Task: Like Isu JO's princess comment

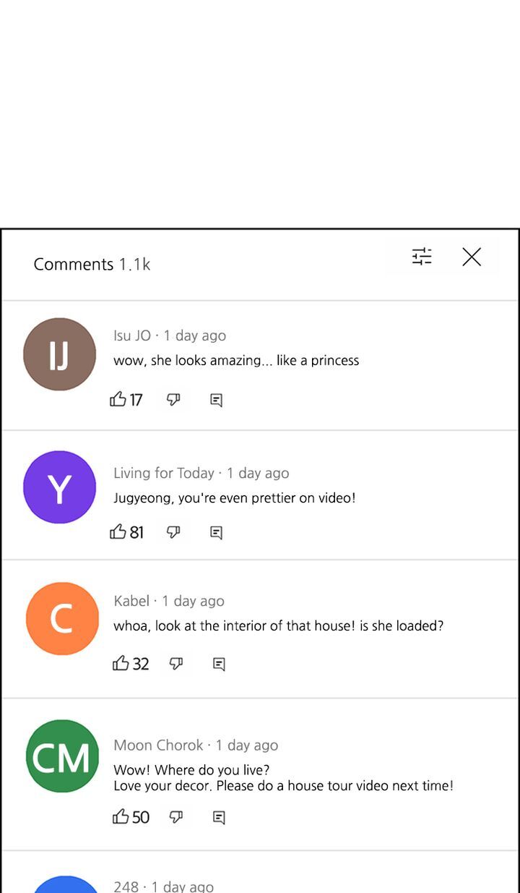Action: 118,399
